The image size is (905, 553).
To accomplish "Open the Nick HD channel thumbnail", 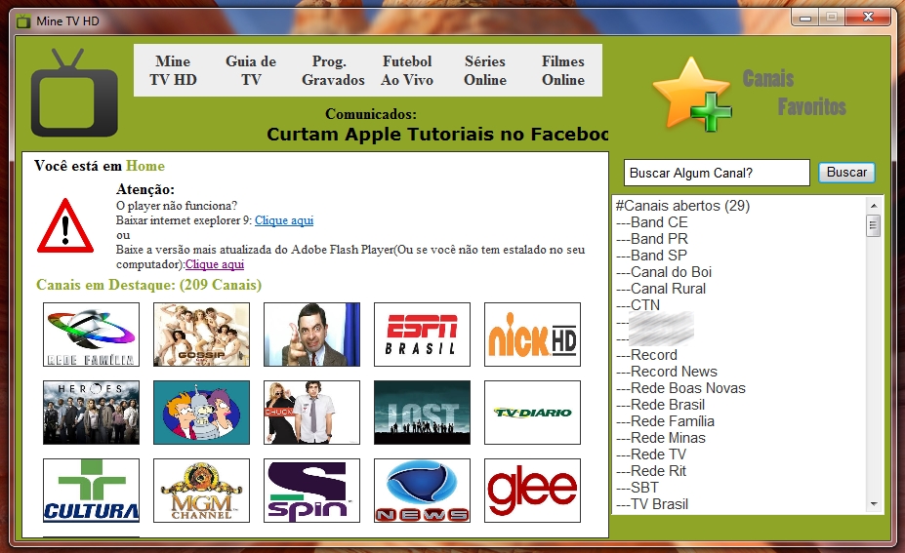I will (x=532, y=335).
